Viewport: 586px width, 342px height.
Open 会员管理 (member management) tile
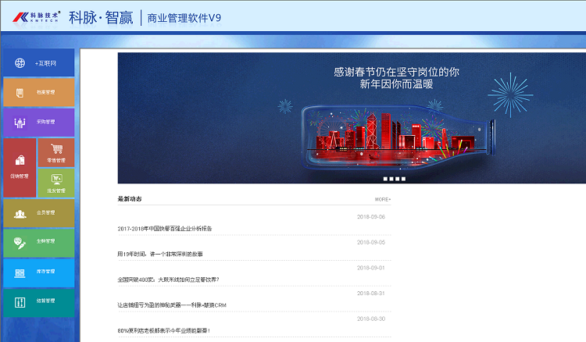(x=39, y=213)
